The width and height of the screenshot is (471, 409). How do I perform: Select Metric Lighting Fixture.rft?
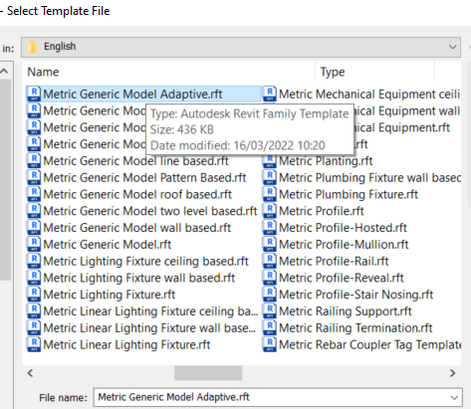tap(110, 295)
